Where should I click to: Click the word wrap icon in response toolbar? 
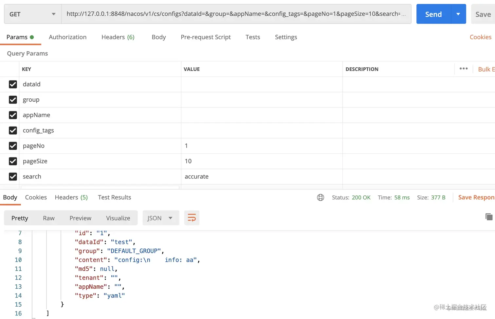click(x=192, y=218)
